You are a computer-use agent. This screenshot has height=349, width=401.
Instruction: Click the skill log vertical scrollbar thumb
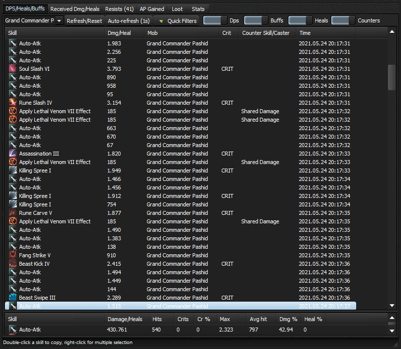click(392, 77)
